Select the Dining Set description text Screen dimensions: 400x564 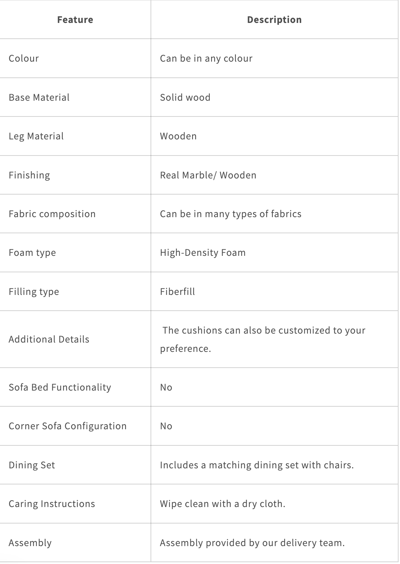click(x=257, y=465)
